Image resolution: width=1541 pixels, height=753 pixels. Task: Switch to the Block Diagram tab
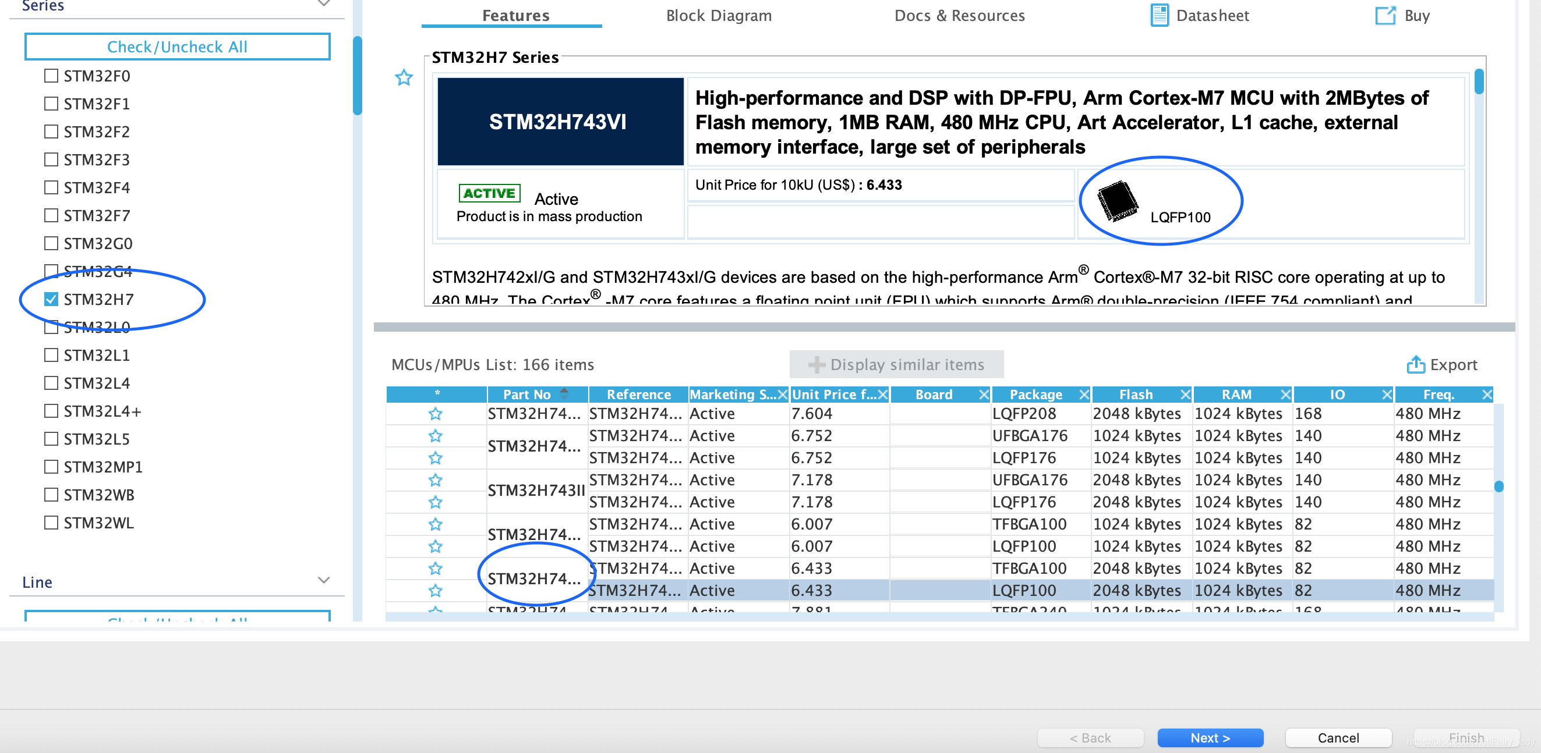point(719,16)
